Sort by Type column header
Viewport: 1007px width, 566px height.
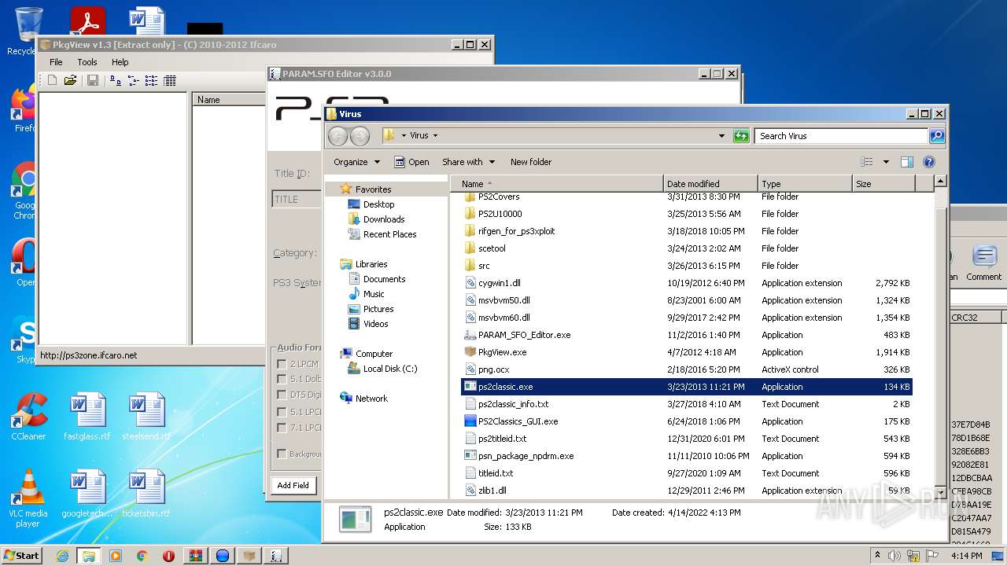[x=805, y=184]
